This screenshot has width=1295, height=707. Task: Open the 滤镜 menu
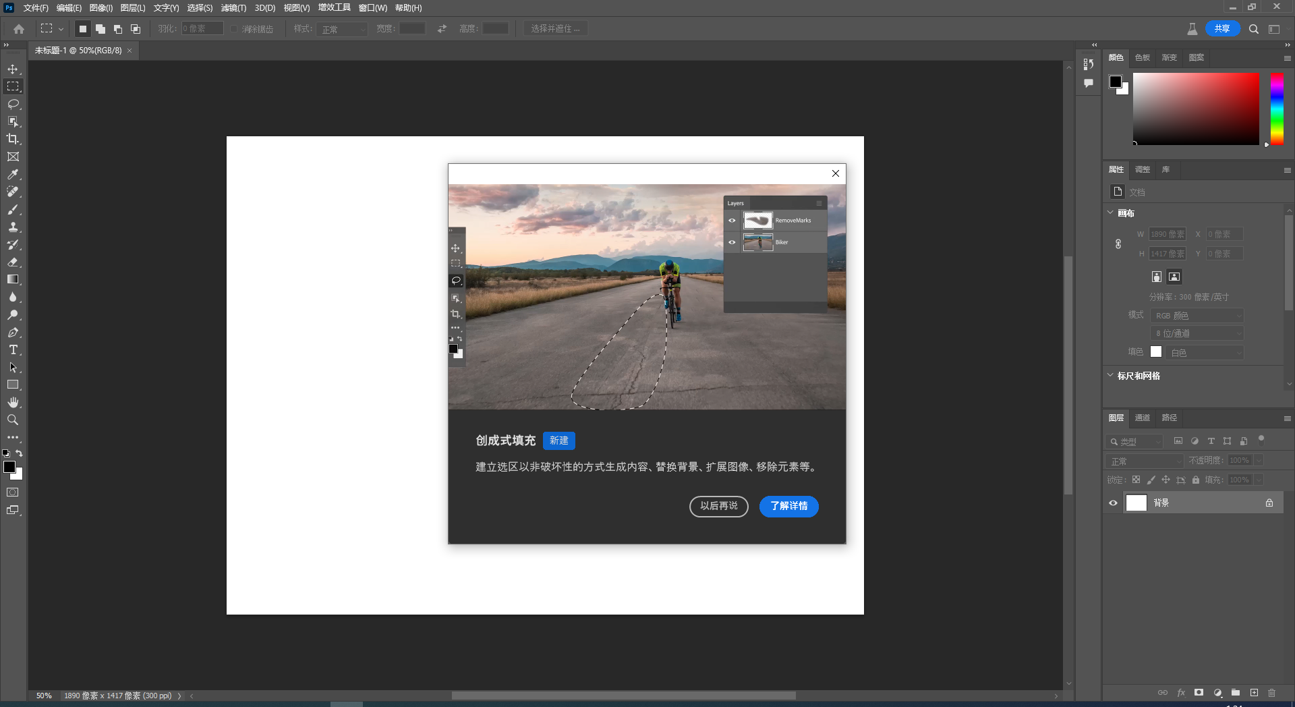pos(233,7)
